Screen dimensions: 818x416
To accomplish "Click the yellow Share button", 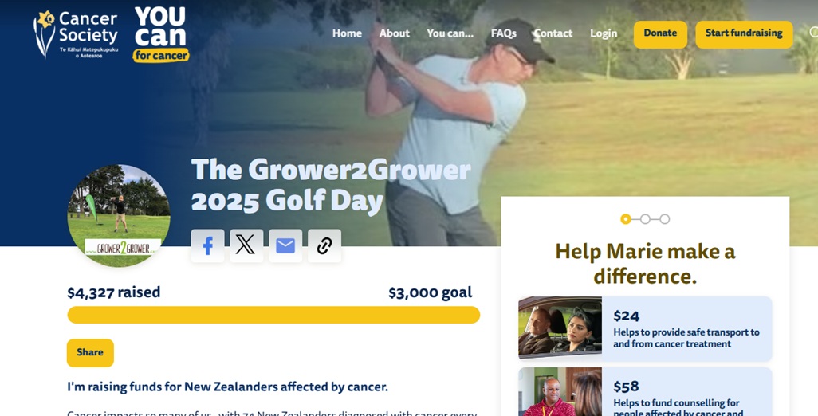I will pyautogui.click(x=90, y=353).
